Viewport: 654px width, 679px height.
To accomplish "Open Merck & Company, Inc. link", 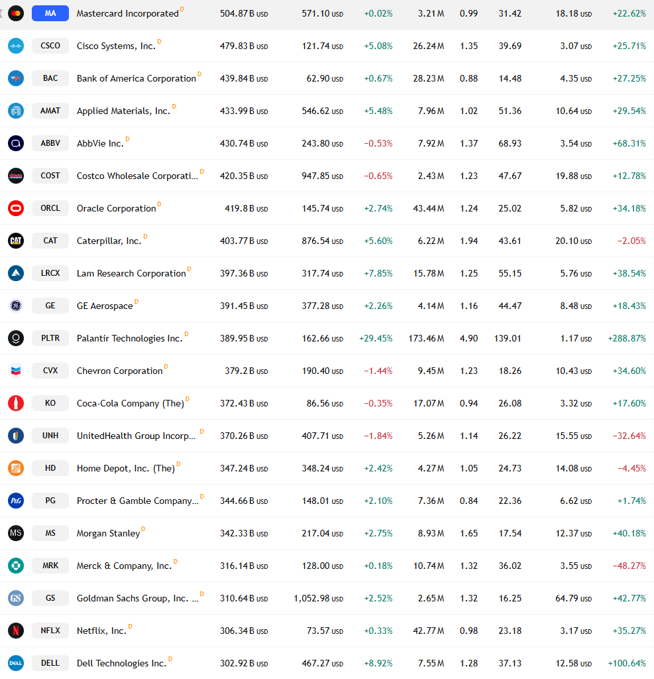I will (x=124, y=566).
